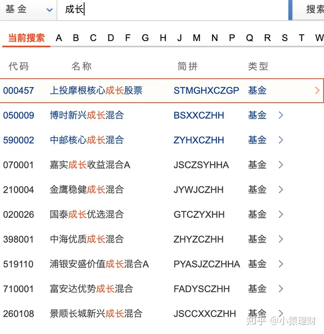This screenshot has width=324, height=334.
Task: Switch to letter tab H
Action: tap(163, 38)
